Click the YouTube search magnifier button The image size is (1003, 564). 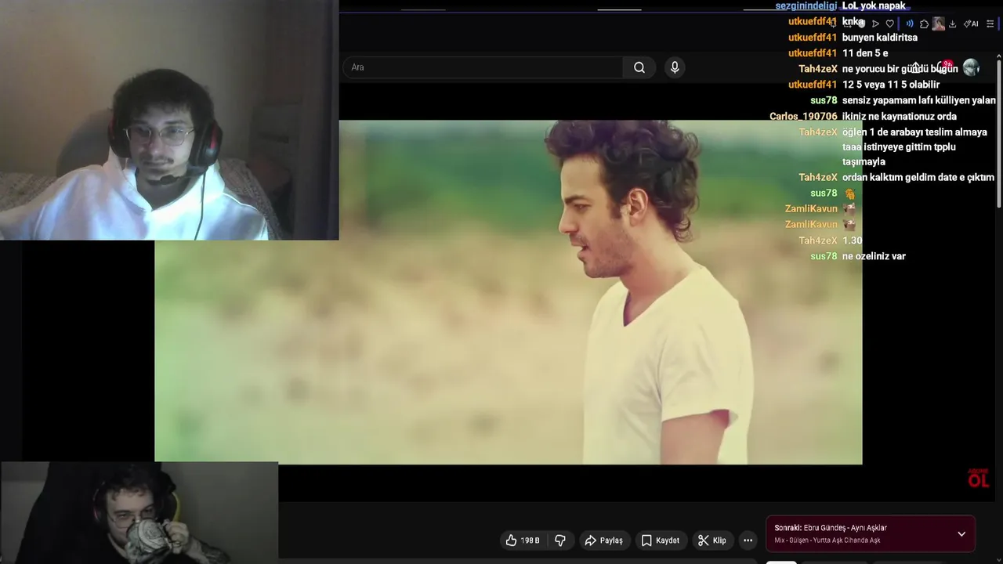point(639,67)
